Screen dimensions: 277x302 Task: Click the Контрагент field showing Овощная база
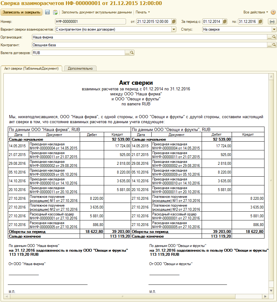point(149,45)
